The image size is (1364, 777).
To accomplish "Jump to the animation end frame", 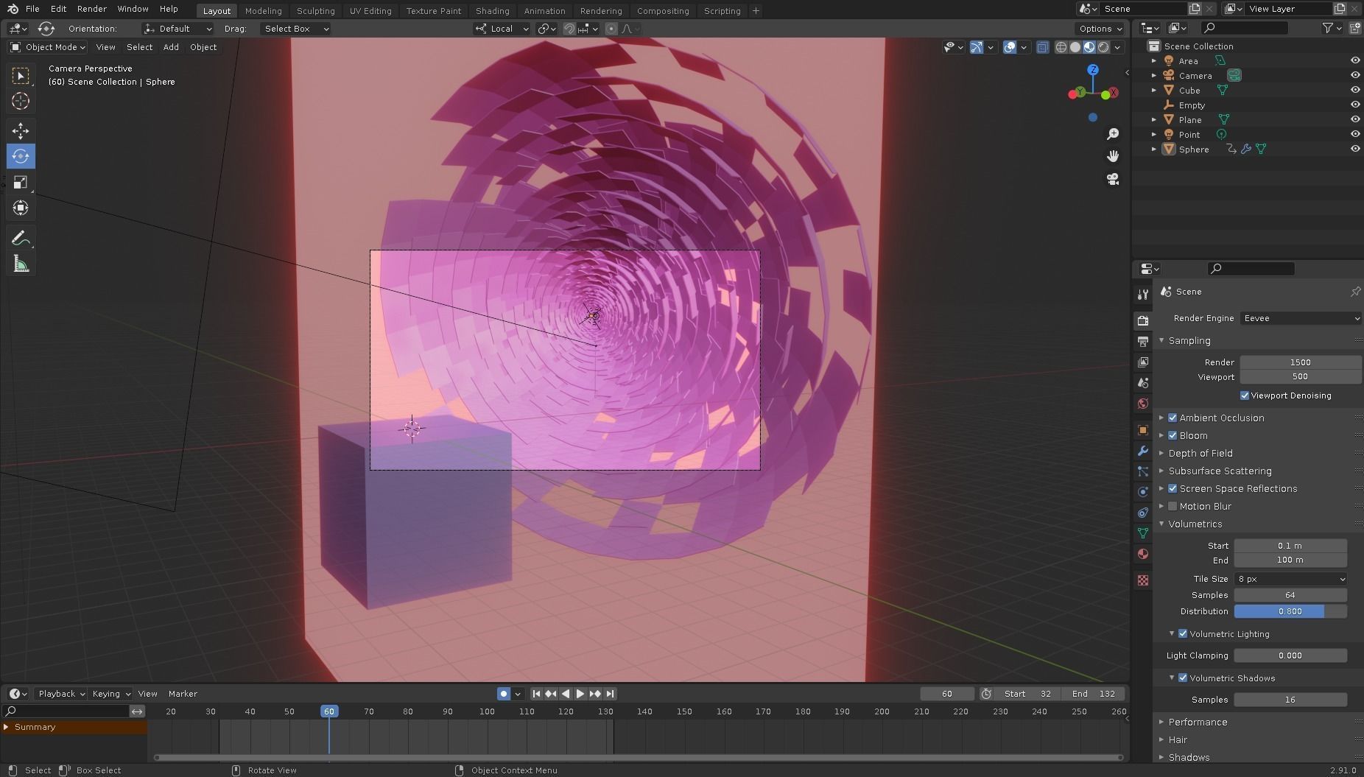I will pyautogui.click(x=610, y=694).
